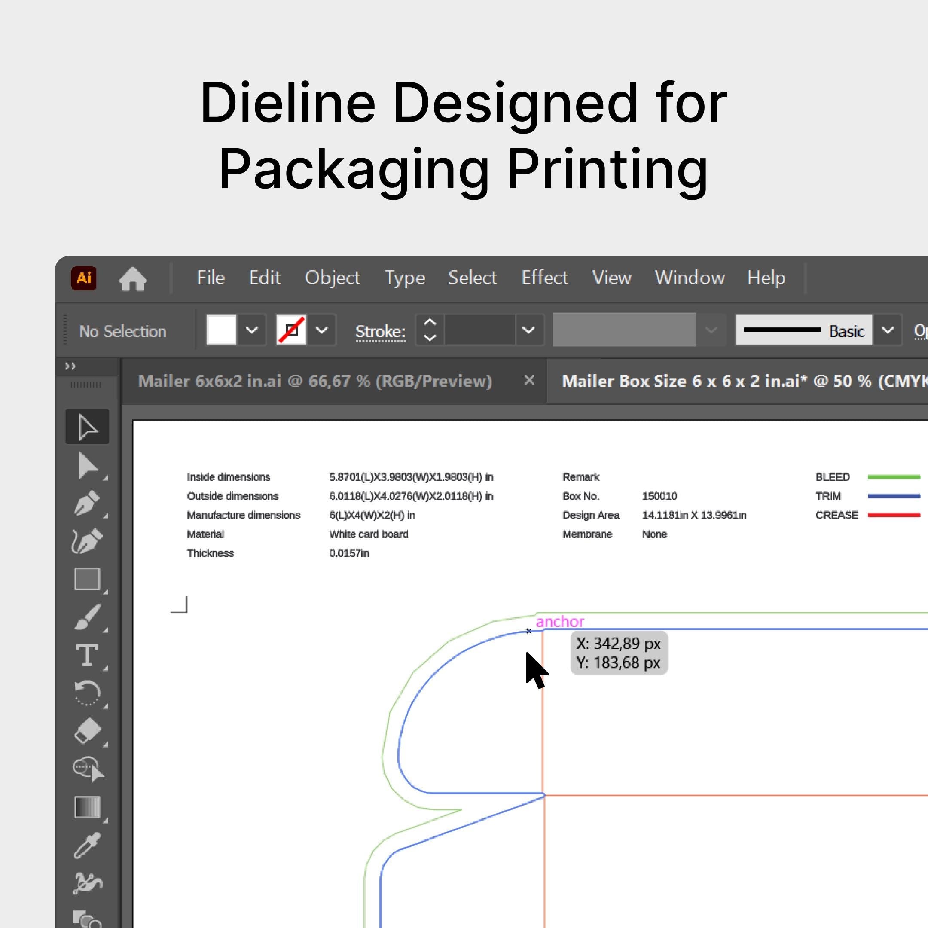Screen dimensions: 928x928
Task: Select the Eraser tool
Action: click(87, 731)
